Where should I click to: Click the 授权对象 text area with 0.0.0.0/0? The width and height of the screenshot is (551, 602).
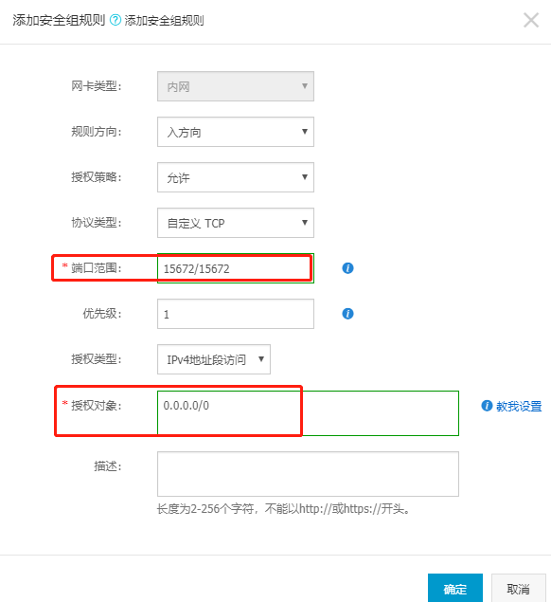[308, 413]
